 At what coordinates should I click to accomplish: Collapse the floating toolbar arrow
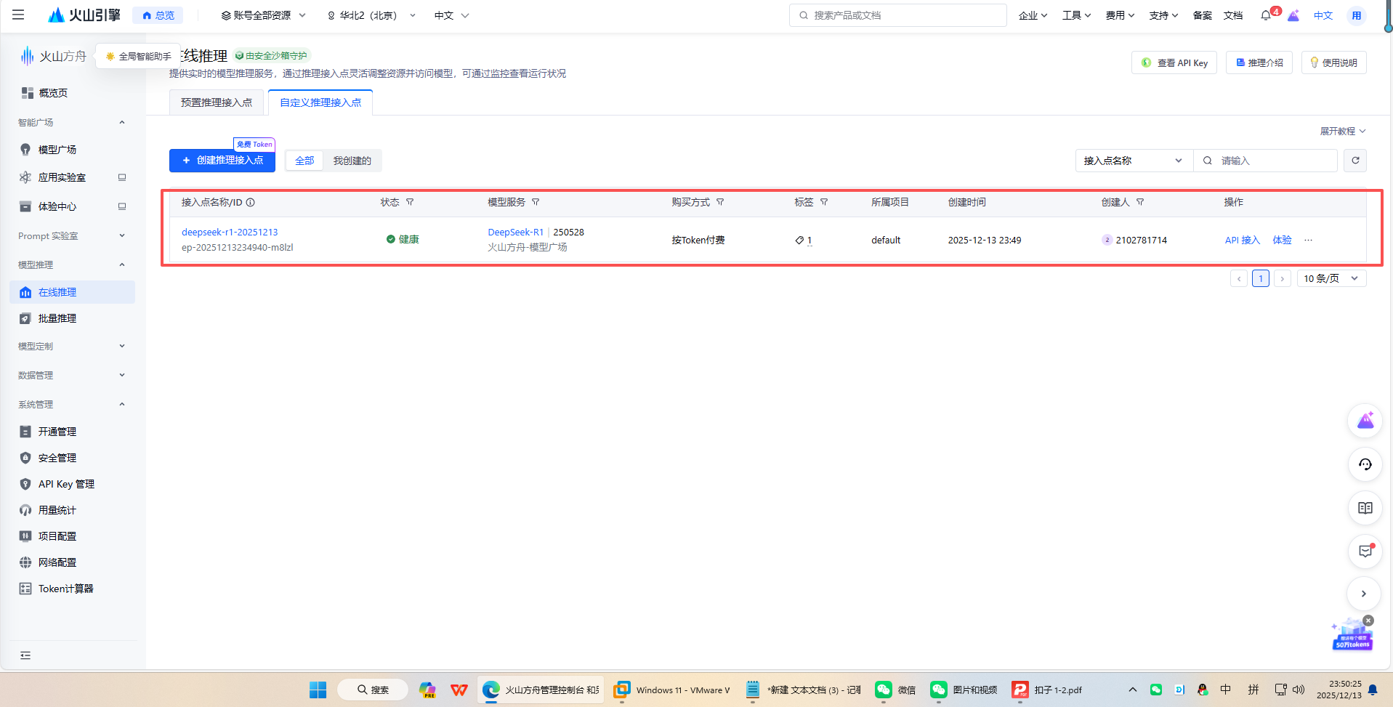(1364, 594)
